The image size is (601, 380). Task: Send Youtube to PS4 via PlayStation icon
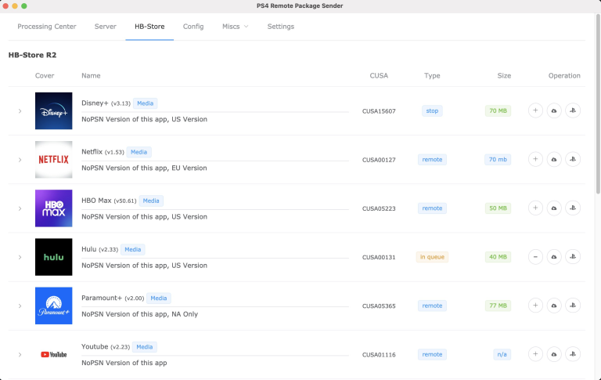(573, 354)
